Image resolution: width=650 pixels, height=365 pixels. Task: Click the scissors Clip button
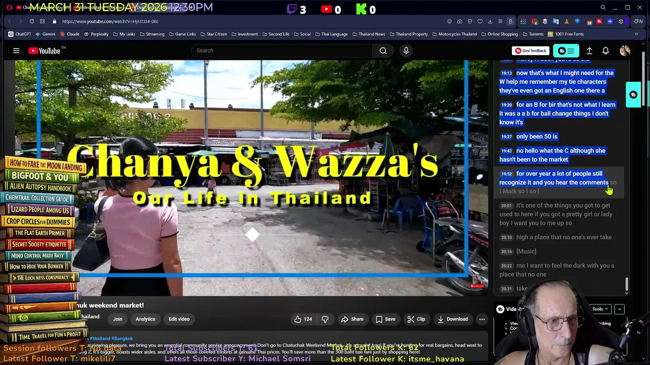coord(416,319)
